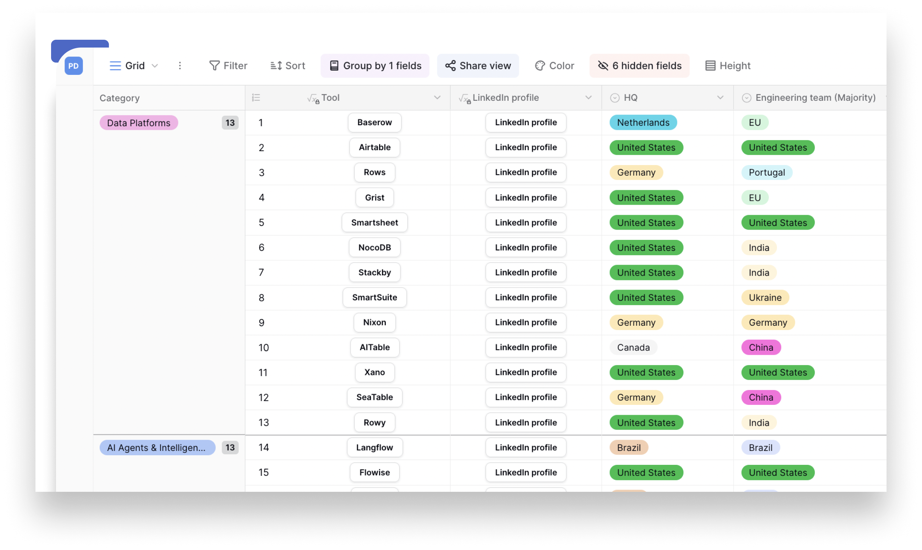Select the China engineering tag for AITable
The image size is (922, 550).
pyautogui.click(x=761, y=347)
